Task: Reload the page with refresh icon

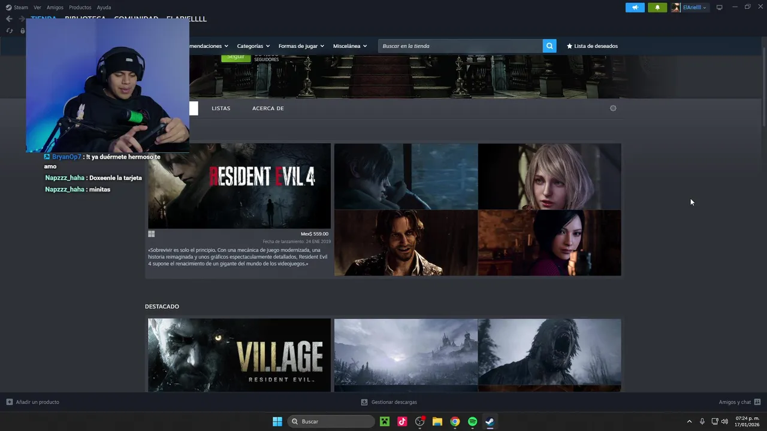Action: 10,31
